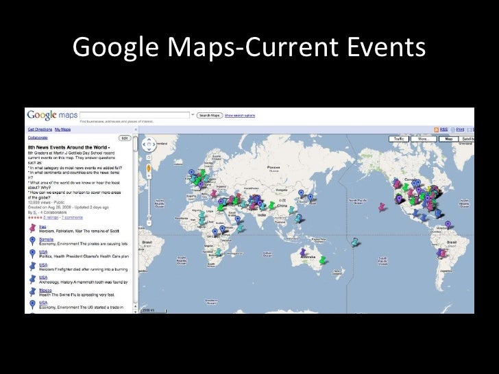Click the blue marker next to Somalia
The height and width of the screenshot is (374, 499).
click(32, 240)
